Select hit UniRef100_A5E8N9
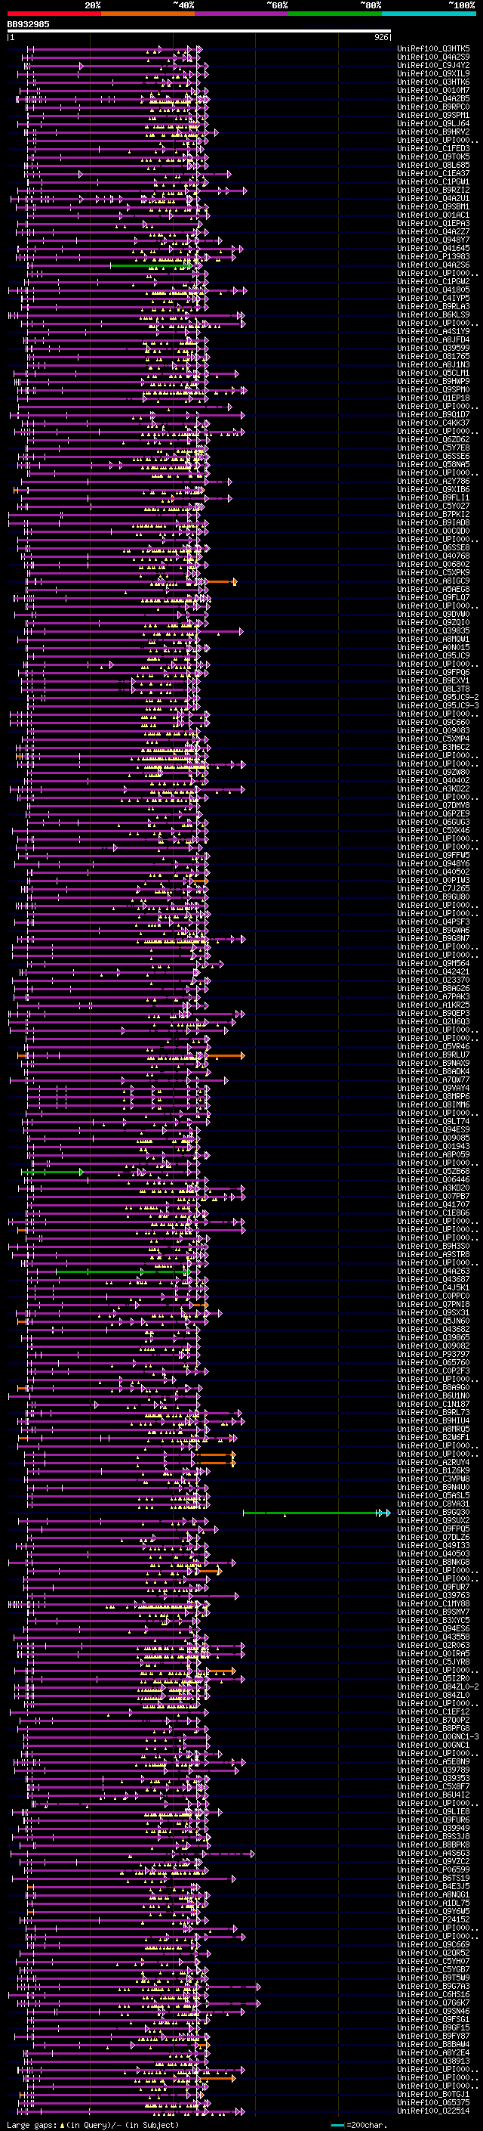This screenshot has height=2131, width=483. 433,1761
